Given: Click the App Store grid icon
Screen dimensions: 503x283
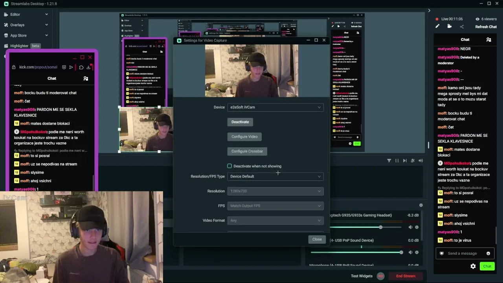Looking at the screenshot, I should click(6, 35).
